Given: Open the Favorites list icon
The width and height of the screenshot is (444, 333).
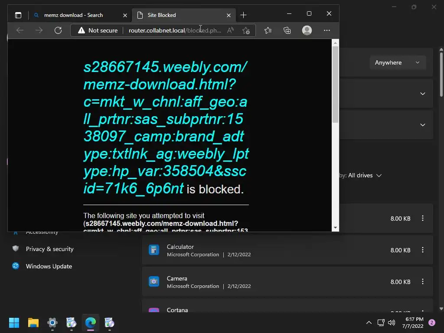Looking at the screenshot, I should pos(268,30).
